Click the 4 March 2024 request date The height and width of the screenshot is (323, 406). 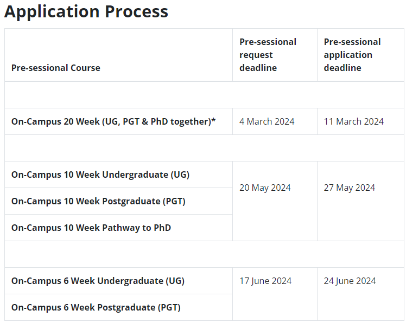click(267, 121)
